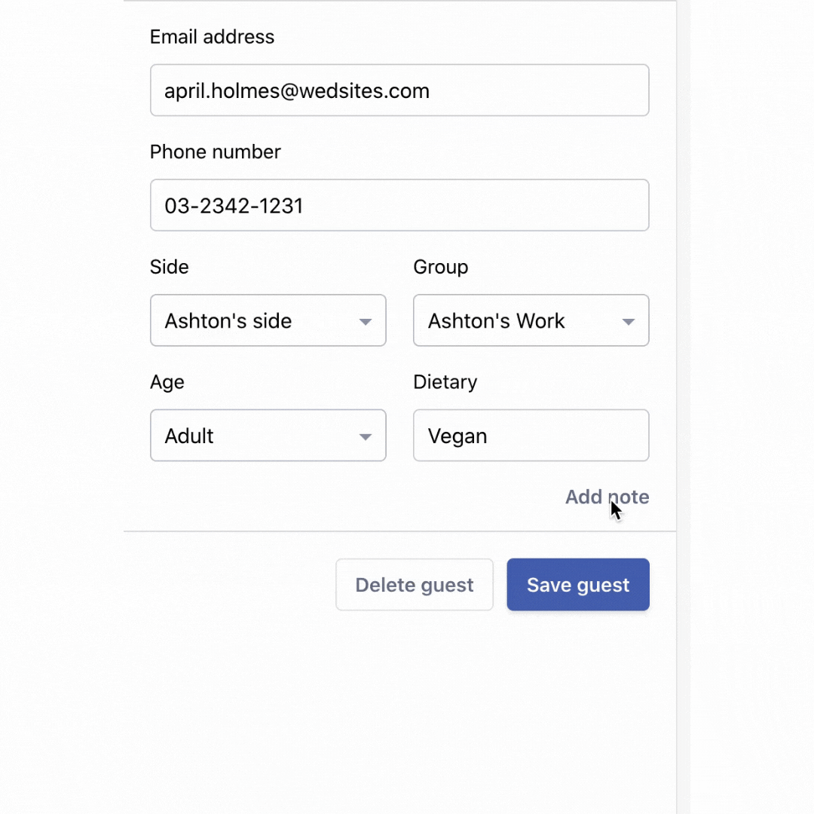The width and height of the screenshot is (814, 814).
Task: Click the Age dropdown arrow
Action: tap(366, 437)
